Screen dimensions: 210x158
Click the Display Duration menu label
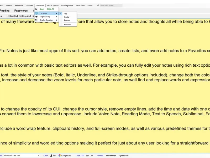[x=46, y=20]
